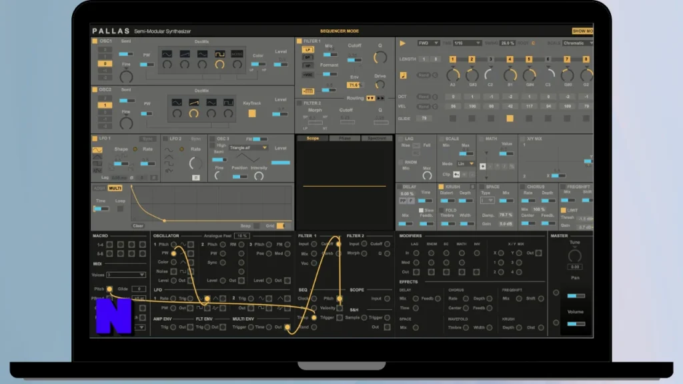Select OSC1 sine waveform icon
Screen dimensions: 683x384
[167, 54]
